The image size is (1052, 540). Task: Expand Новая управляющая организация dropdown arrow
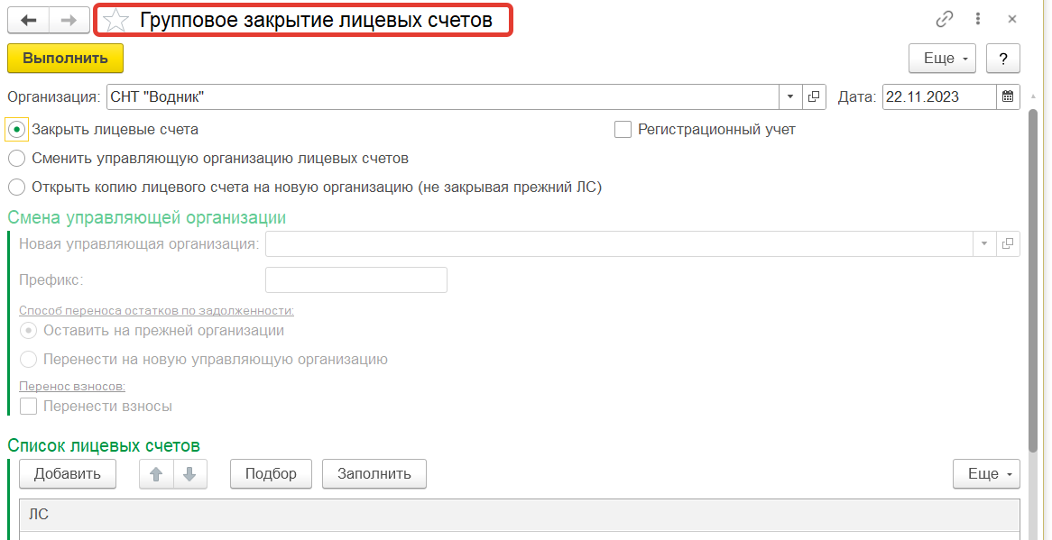(x=984, y=244)
